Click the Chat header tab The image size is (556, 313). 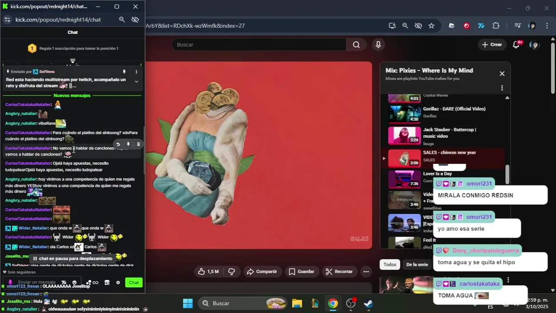point(73,32)
